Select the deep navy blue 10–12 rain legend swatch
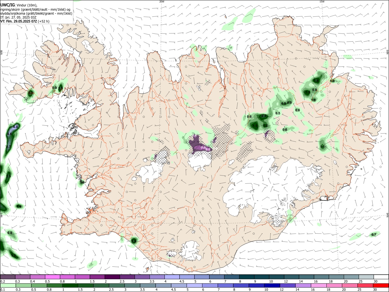The height and width of the screenshot is (292, 389). pyautogui.click(x=272, y=285)
